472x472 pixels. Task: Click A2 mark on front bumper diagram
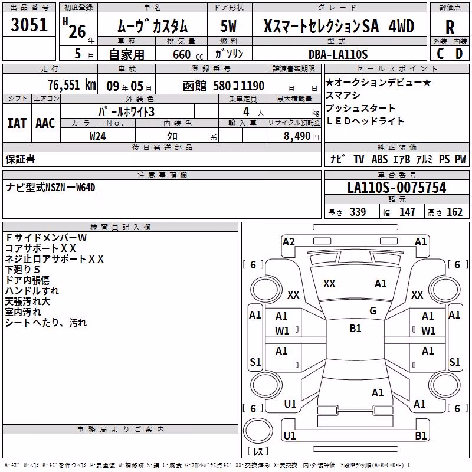pos(289,242)
